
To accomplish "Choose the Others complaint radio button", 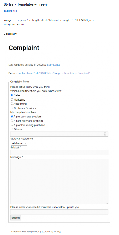I will [12, 129].
